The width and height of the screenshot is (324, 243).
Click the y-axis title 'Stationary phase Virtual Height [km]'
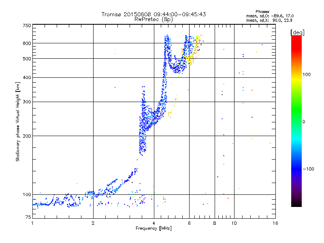pyautogui.click(x=17, y=122)
